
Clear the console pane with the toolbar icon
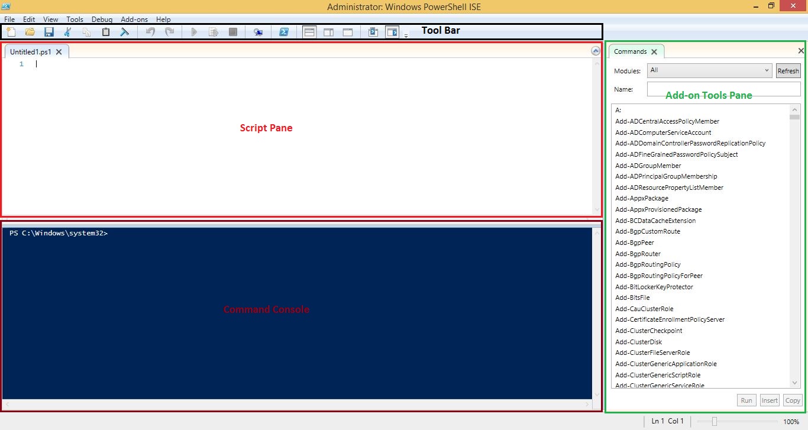[x=125, y=32]
